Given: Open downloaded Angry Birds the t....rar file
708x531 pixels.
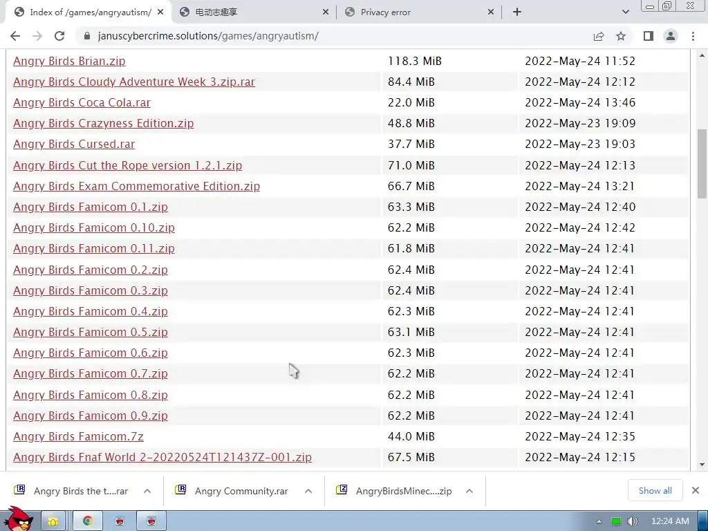Looking at the screenshot, I should 72,491.
